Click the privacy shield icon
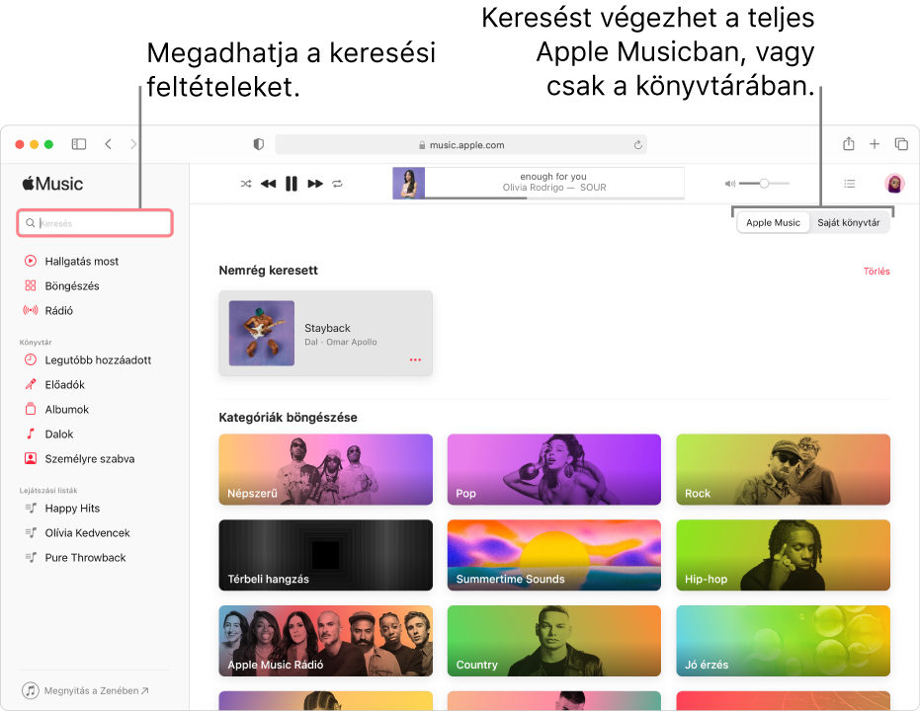 (x=258, y=144)
